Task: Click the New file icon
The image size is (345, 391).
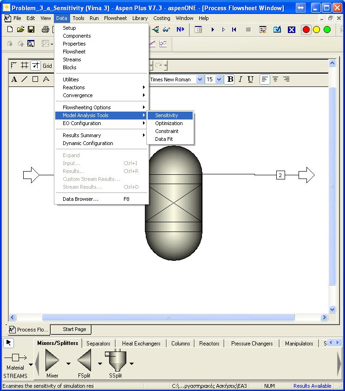Action: (x=10, y=29)
